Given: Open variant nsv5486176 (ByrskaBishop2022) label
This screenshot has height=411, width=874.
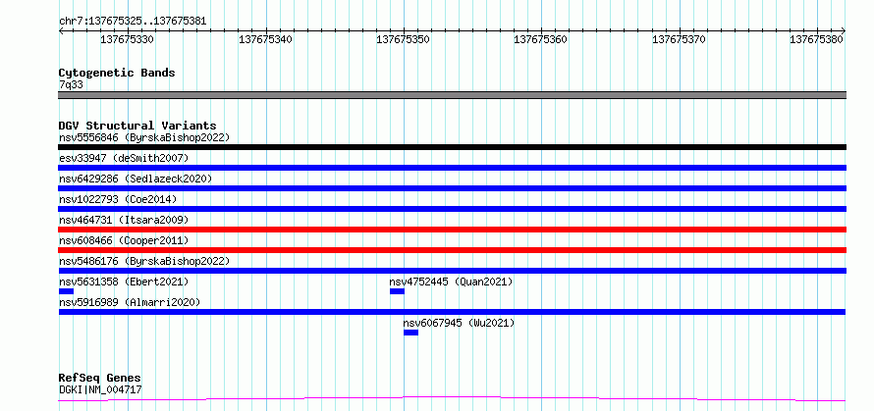Looking at the screenshot, I should click(x=143, y=261).
